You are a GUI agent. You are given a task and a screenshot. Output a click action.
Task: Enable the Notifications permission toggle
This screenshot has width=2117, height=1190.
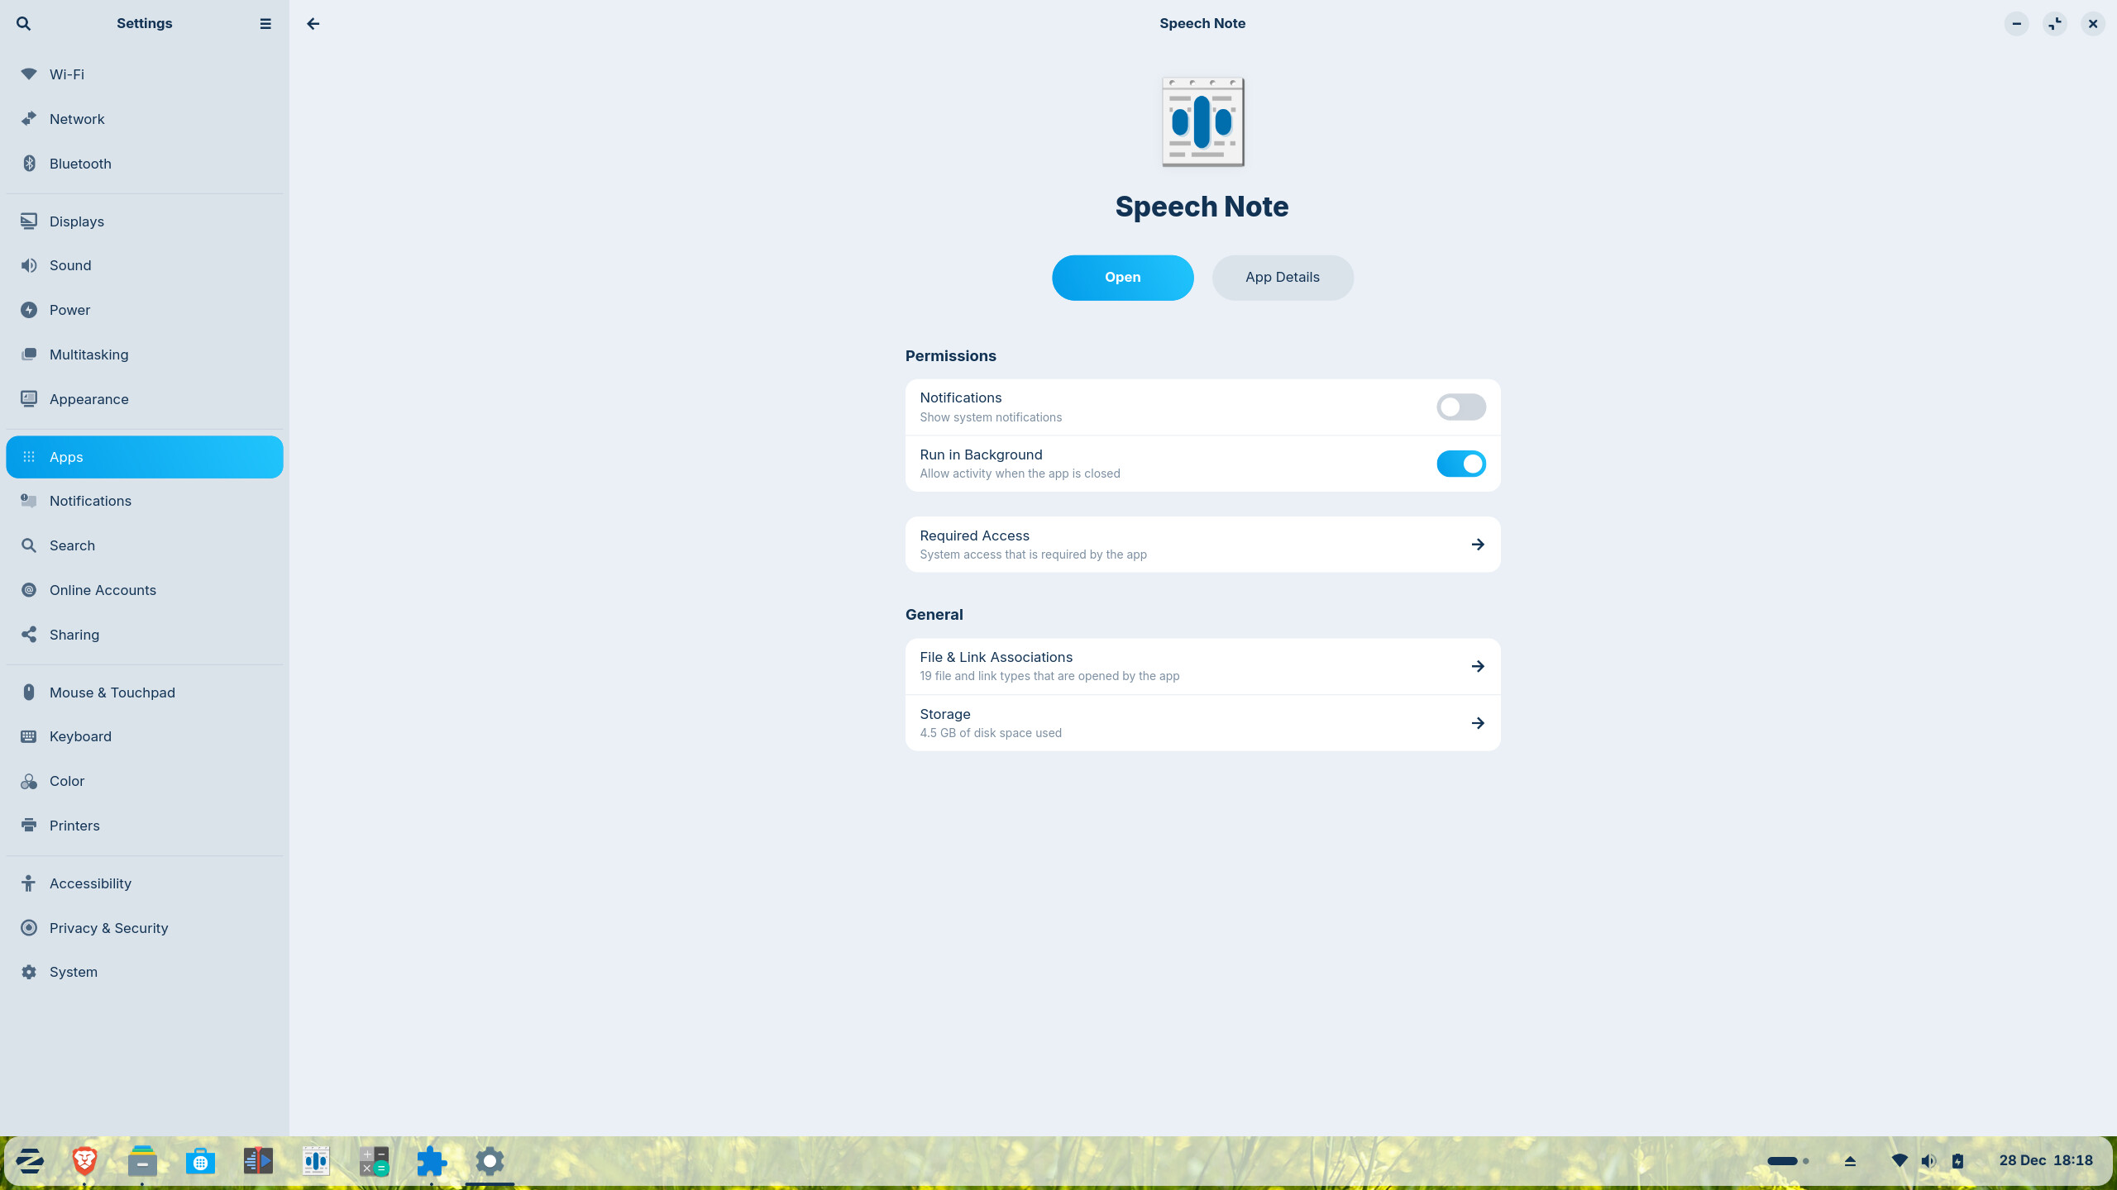1460,407
